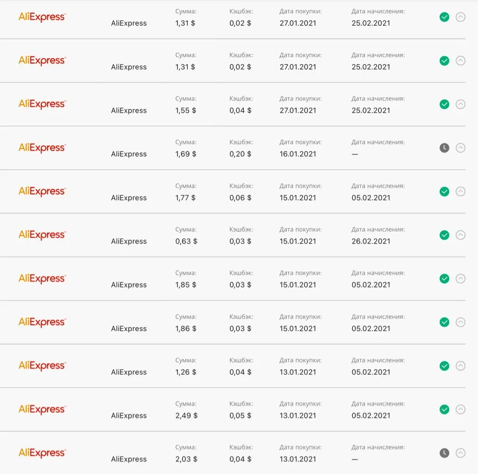Open the AliExpress store name link on the 2,49 $ row

(x=129, y=416)
